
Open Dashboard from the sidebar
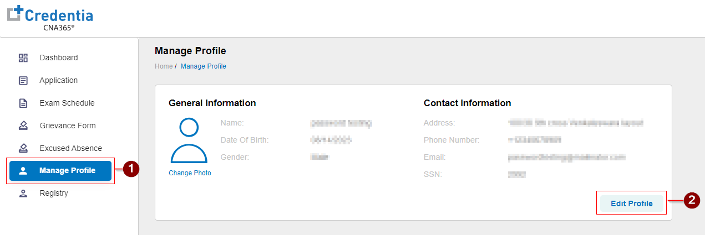pos(59,58)
